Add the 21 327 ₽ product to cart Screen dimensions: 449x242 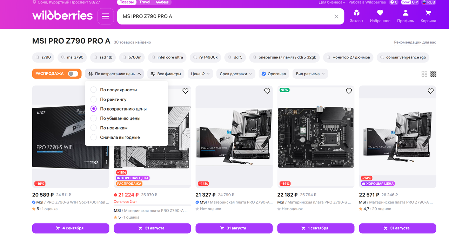pyautogui.click(x=234, y=228)
